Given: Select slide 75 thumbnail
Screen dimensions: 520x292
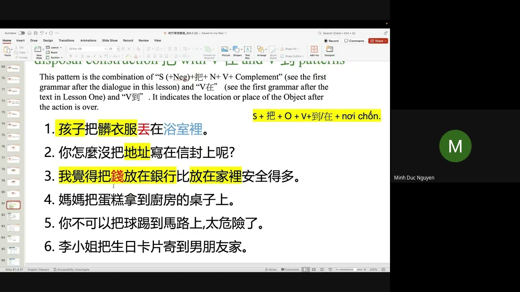Looking at the screenshot, I should (13, 137).
